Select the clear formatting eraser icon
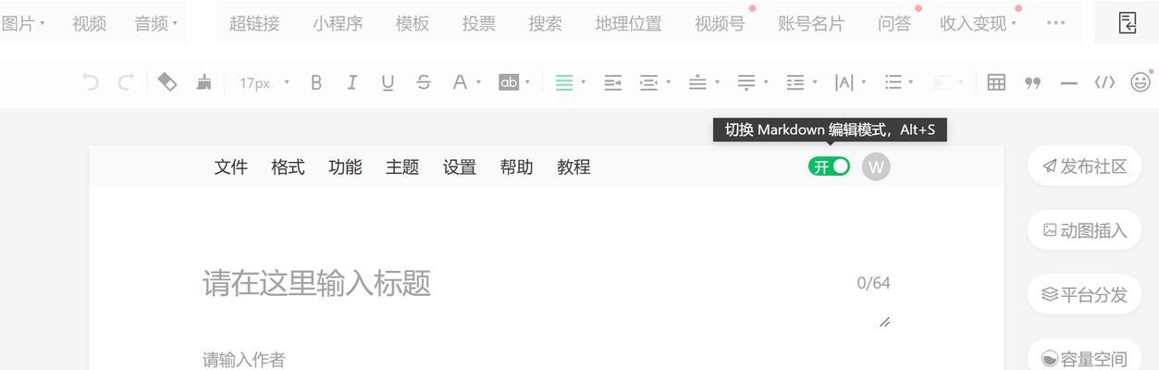The height and width of the screenshot is (370, 1159). pyautogui.click(x=167, y=82)
